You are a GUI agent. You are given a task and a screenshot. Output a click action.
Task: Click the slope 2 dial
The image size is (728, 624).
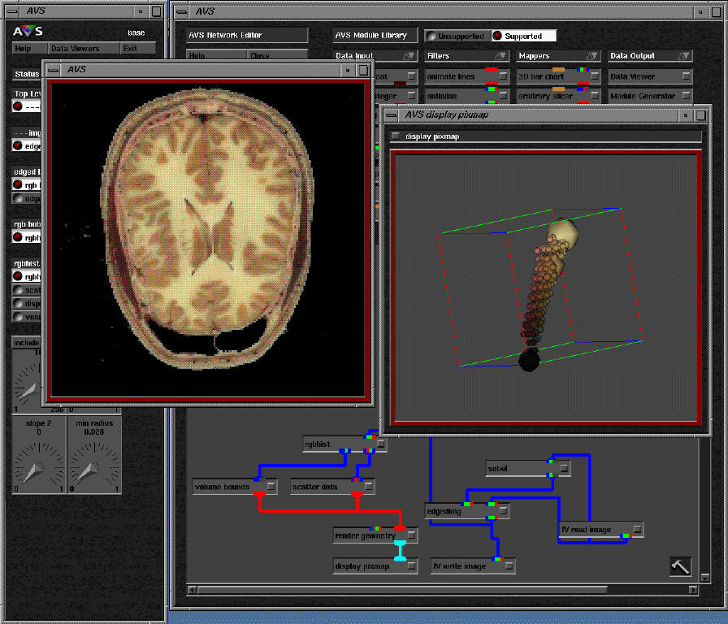coord(39,466)
